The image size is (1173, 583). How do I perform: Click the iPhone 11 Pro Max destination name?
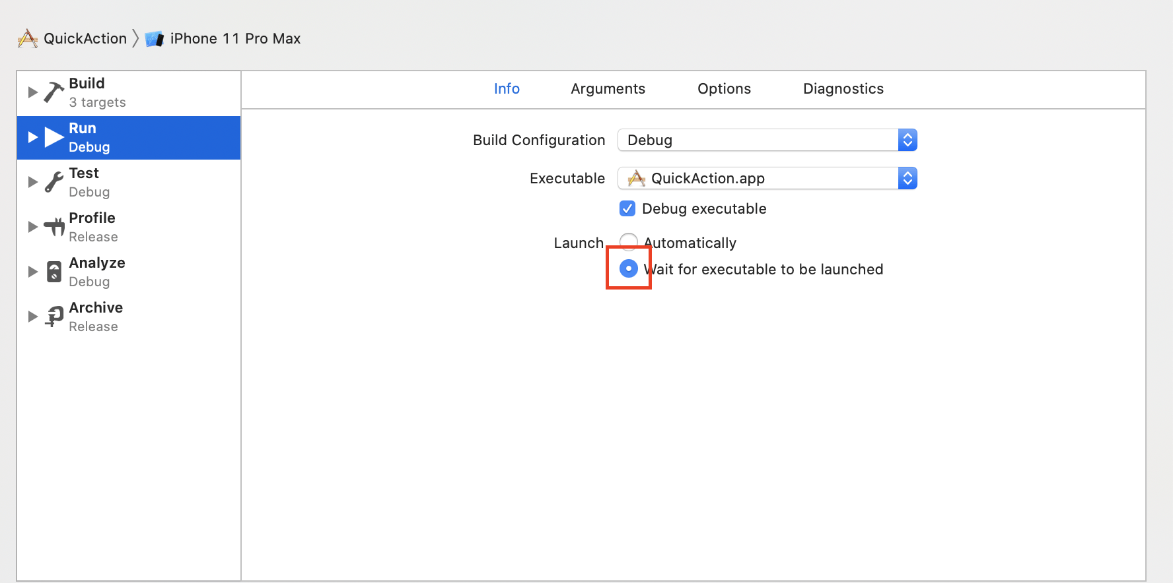pyautogui.click(x=235, y=38)
